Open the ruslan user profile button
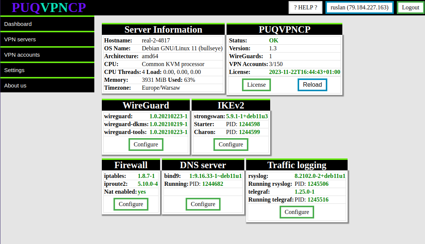The height and width of the screenshot is (244, 425). pyautogui.click(x=359, y=8)
